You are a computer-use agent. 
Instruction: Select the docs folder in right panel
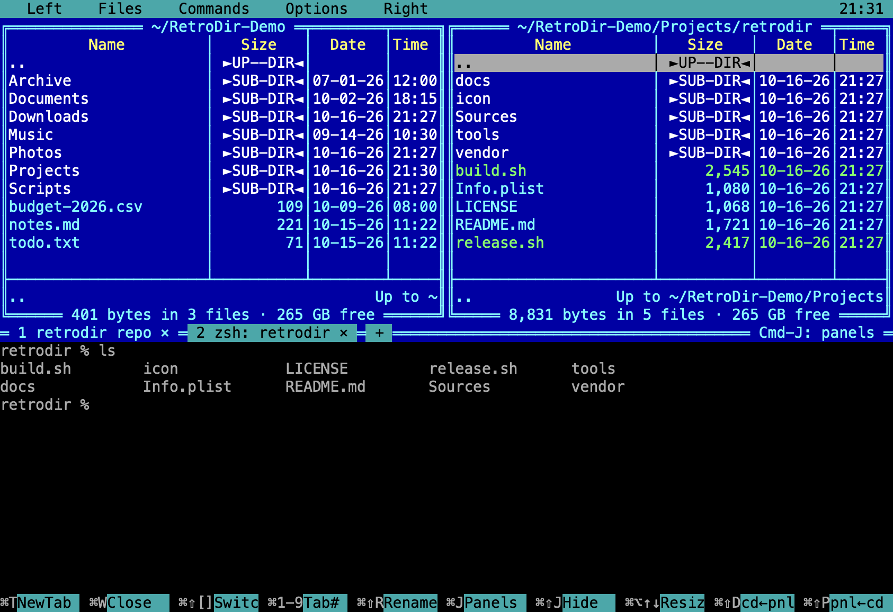(x=669, y=80)
